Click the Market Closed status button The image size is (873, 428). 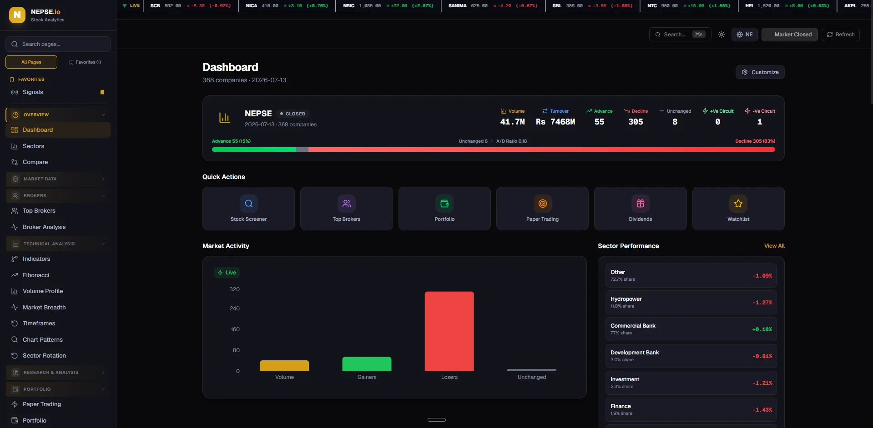pos(790,35)
